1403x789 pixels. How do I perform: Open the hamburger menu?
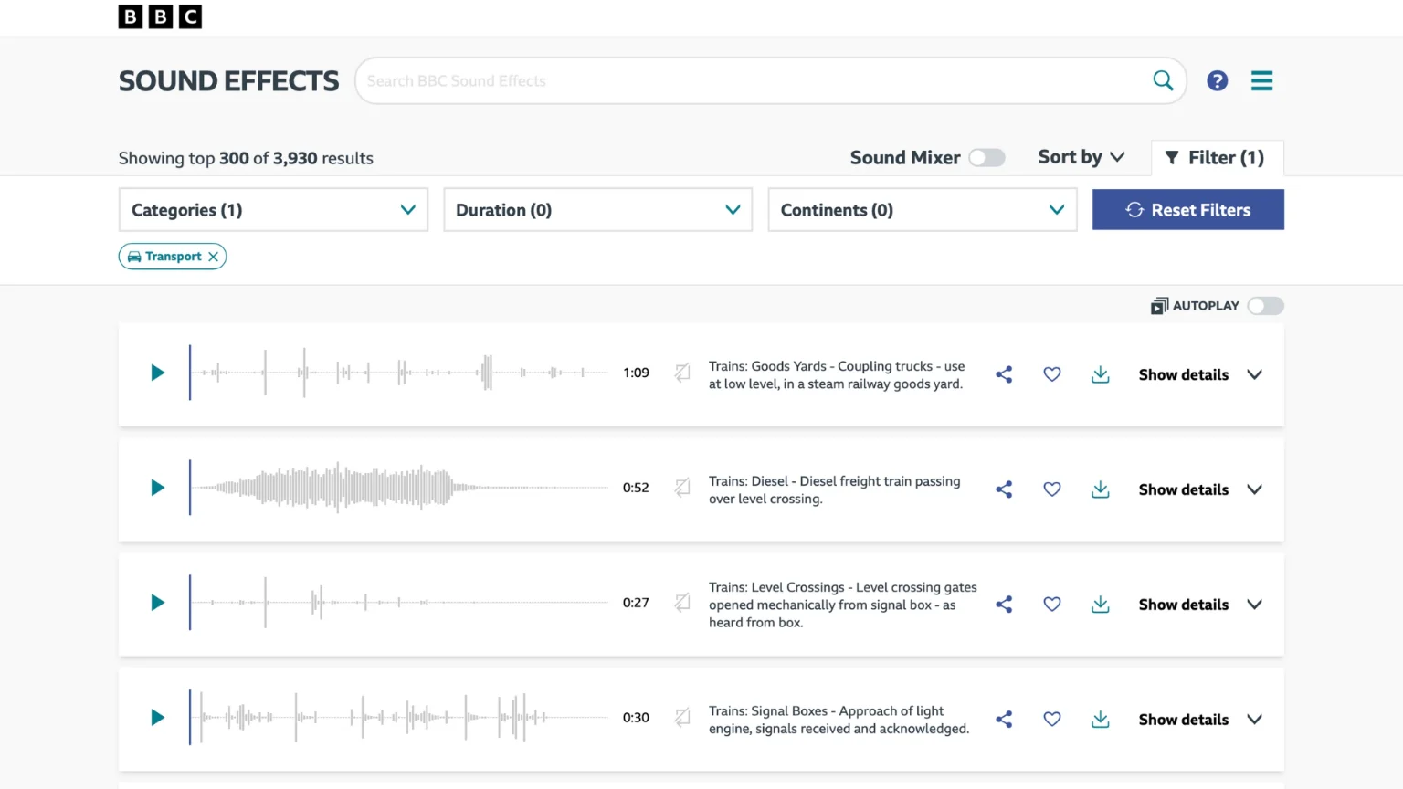pyautogui.click(x=1261, y=81)
